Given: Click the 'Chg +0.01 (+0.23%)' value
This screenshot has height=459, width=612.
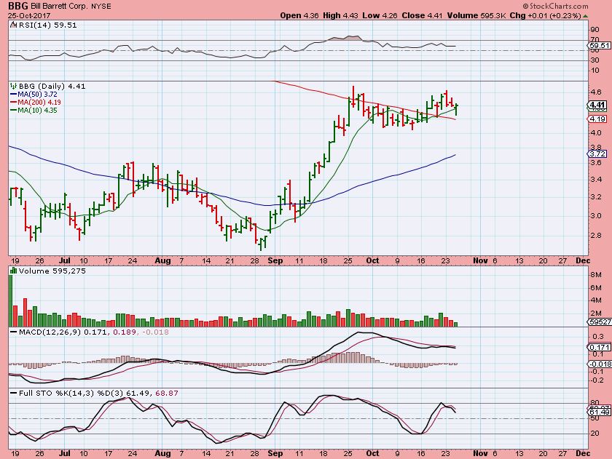Looking at the screenshot, I should tap(545, 15).
